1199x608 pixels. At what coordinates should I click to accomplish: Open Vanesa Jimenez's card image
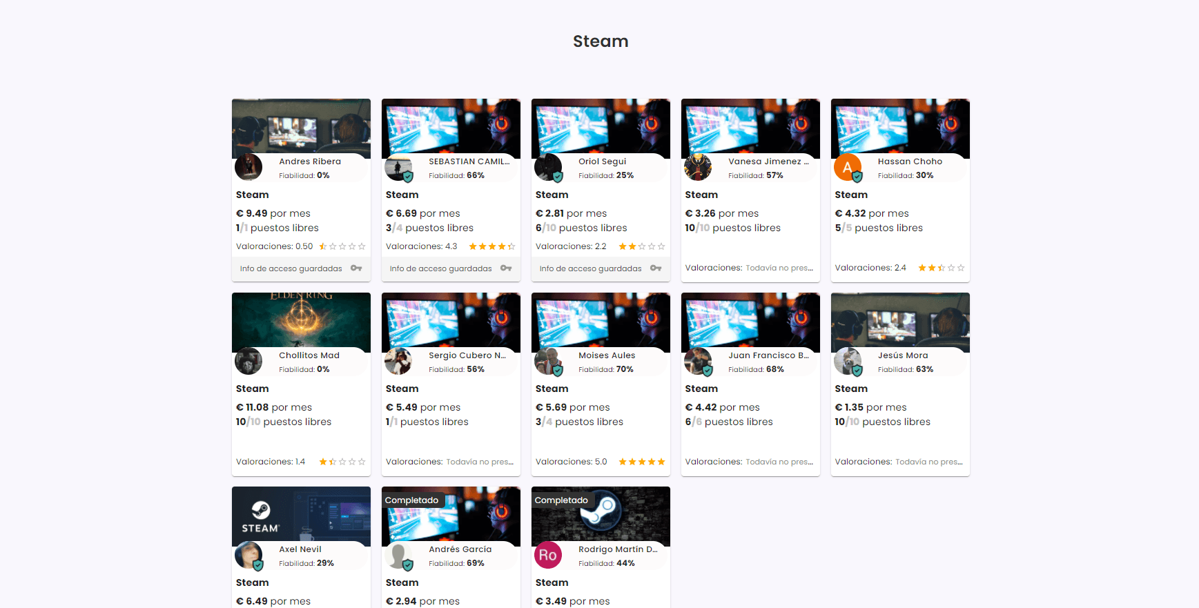[x=750, y=128]
